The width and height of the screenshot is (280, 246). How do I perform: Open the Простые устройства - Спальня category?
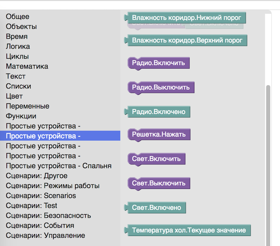pos(59,166)
